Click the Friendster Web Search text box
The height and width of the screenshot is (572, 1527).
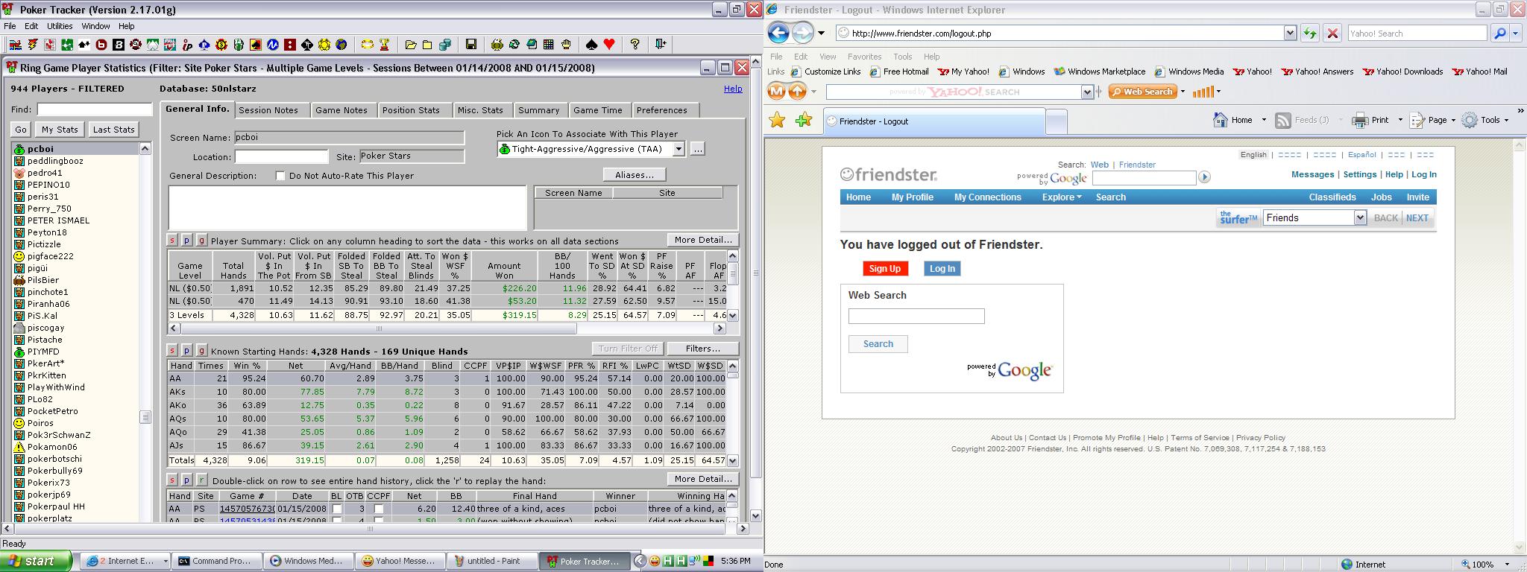916,317
